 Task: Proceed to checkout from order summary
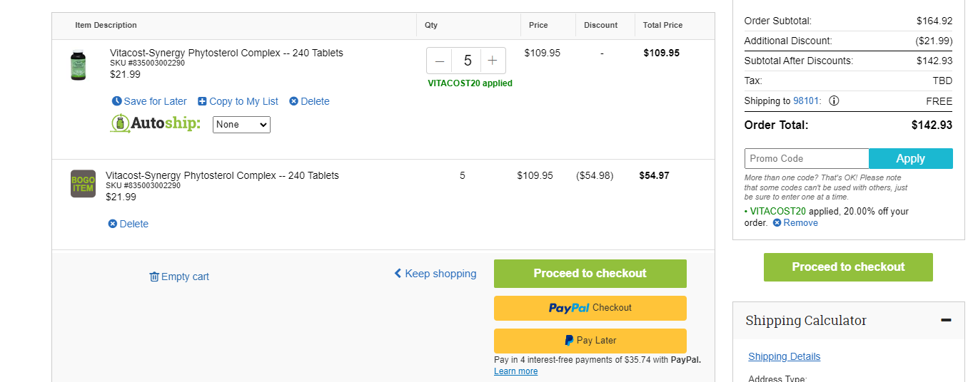848,267
